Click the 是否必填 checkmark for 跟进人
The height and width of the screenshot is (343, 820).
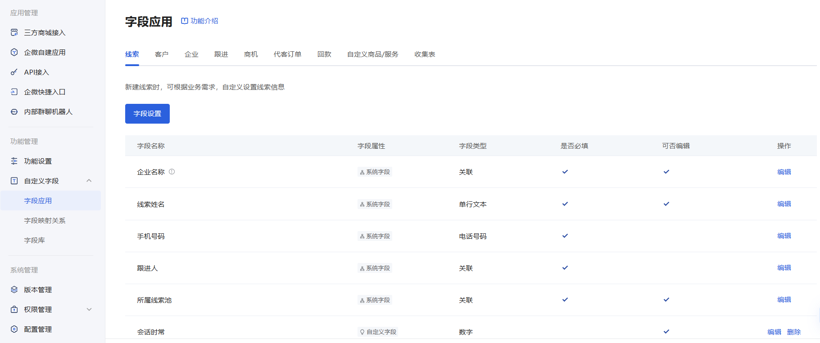pos(565,268)
